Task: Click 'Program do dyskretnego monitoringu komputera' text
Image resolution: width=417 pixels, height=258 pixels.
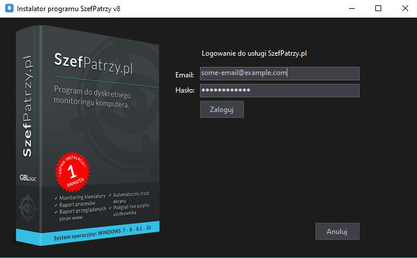Action: click(x=92, y=97)
